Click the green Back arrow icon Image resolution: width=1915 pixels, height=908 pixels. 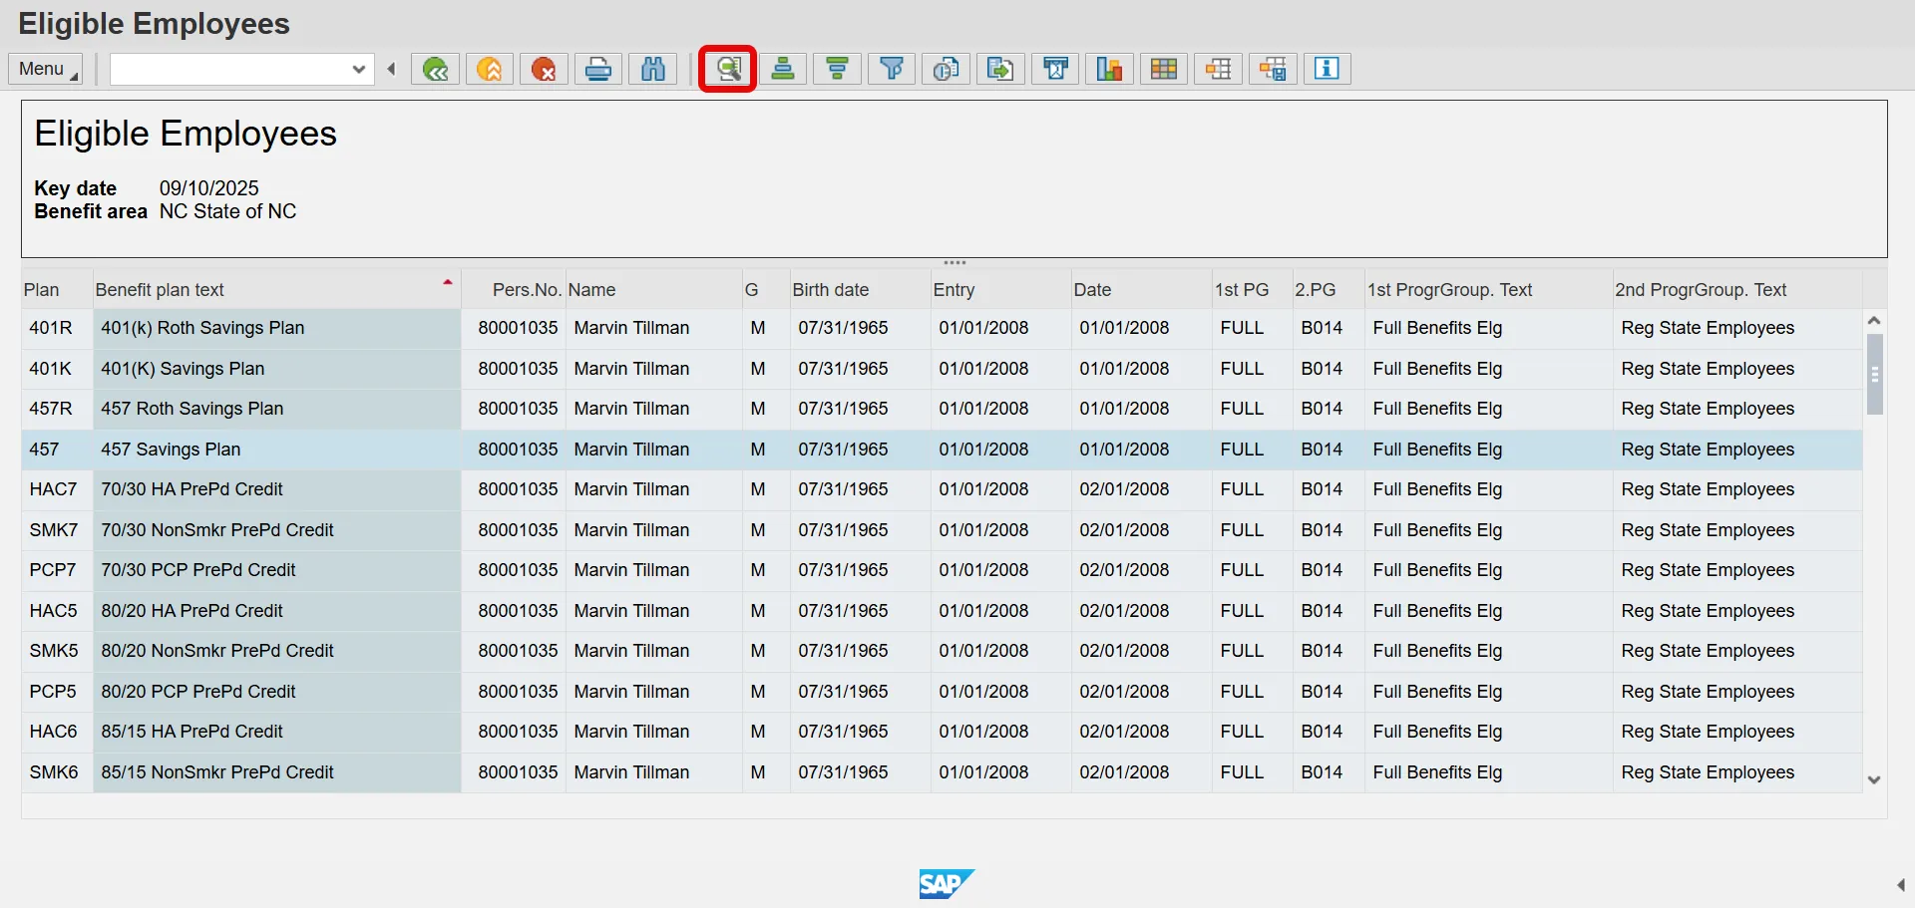[435, 69]
